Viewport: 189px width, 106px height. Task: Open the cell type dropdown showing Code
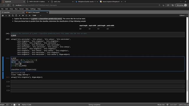click(37, 16)
